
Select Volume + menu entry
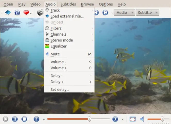pos(69,68)
